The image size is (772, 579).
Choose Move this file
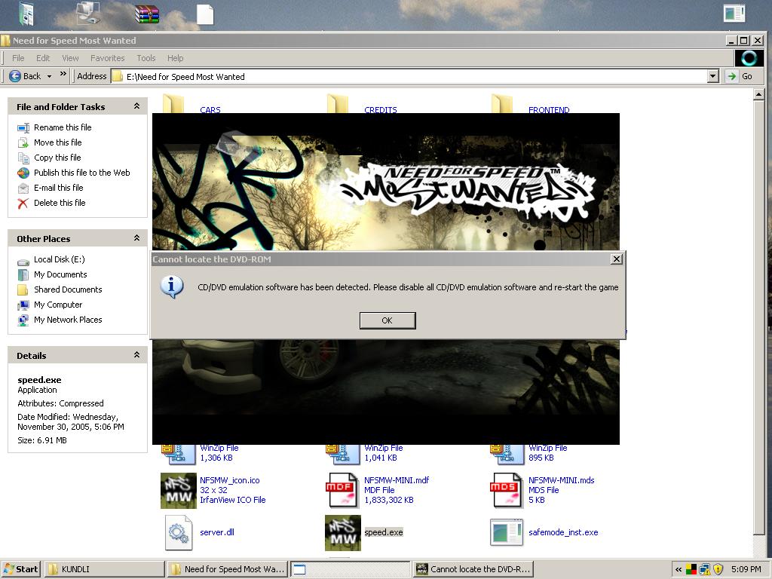click(57, 142)
